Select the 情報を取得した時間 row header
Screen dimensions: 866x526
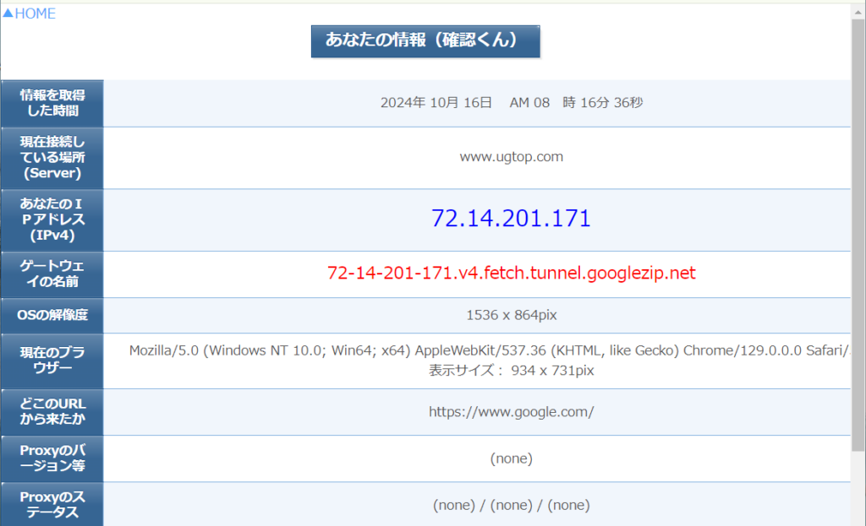pyautogui.click(x=52, y=103)
